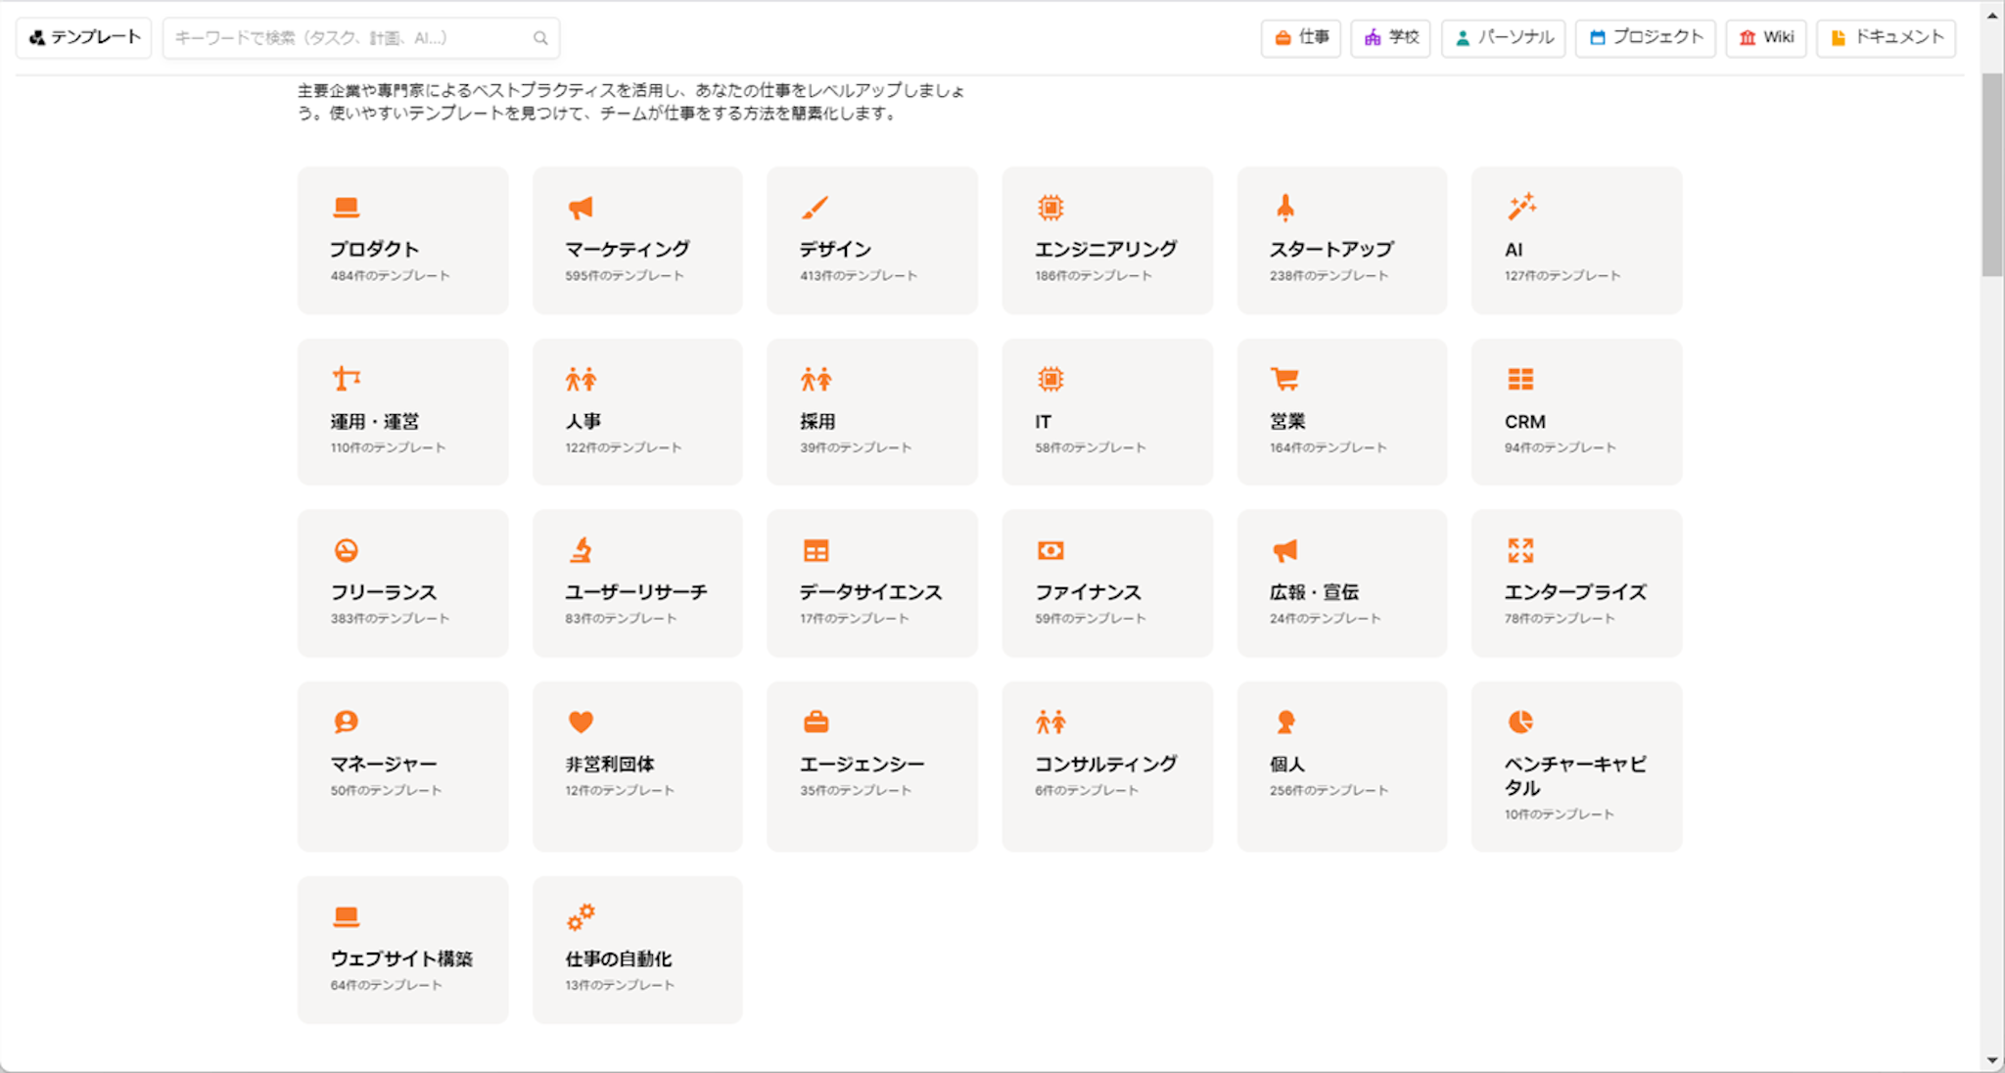Screen dimensions: 2005x1073
Task: Click the microscope icon in ユーザーリサーチ
Action: tap(581, 550)
